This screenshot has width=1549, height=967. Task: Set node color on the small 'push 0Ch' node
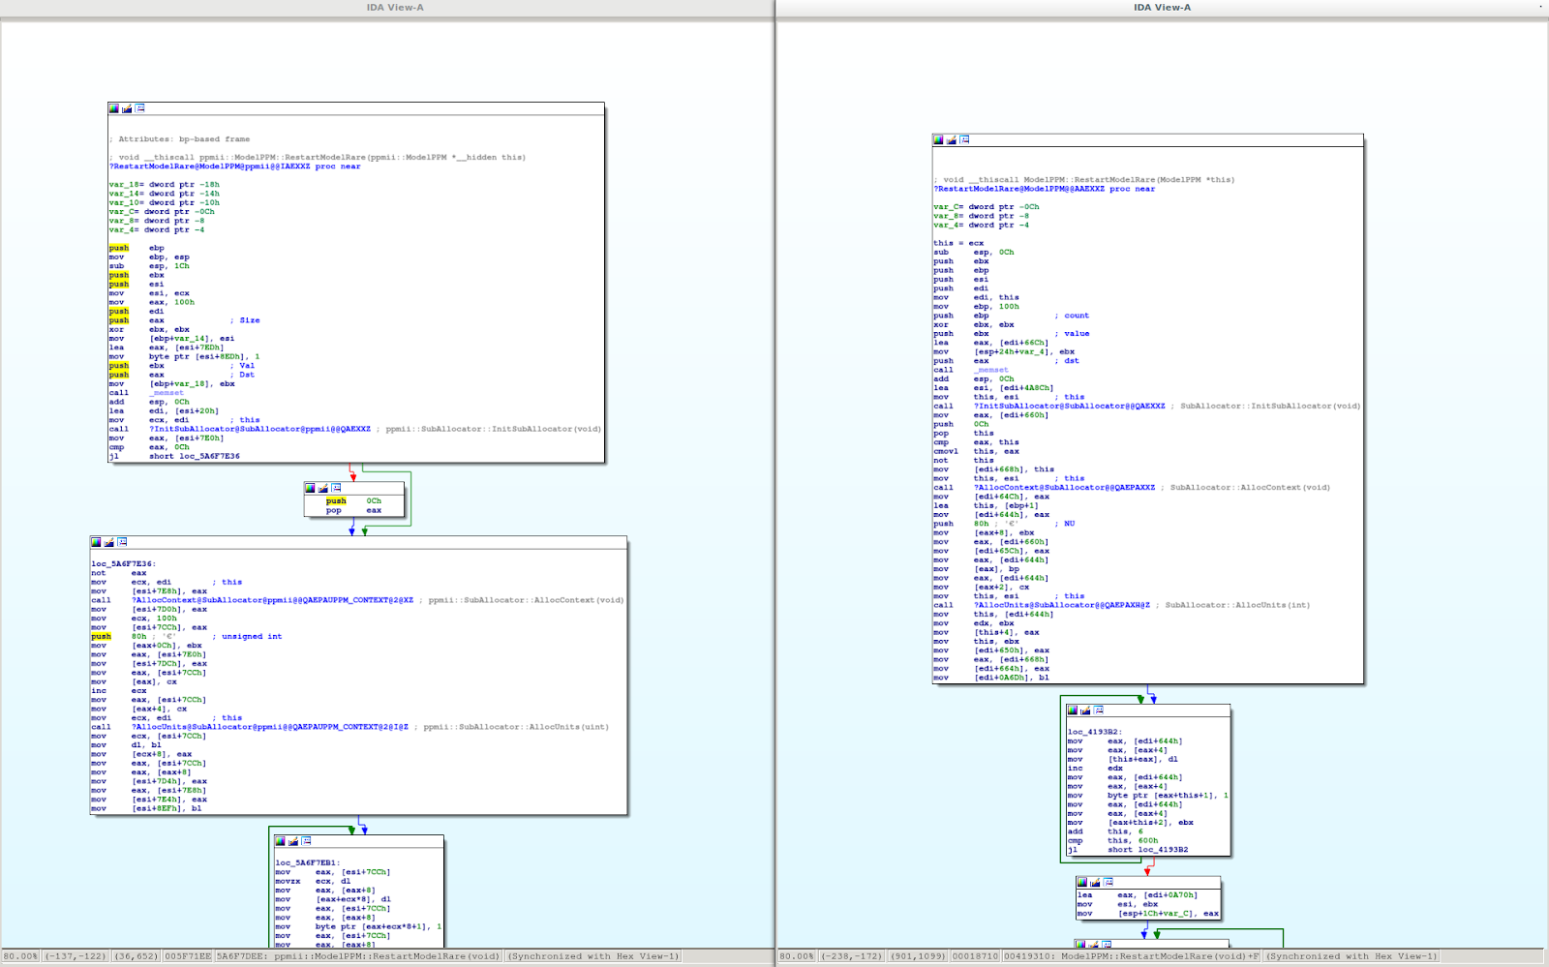coord(311,488)
